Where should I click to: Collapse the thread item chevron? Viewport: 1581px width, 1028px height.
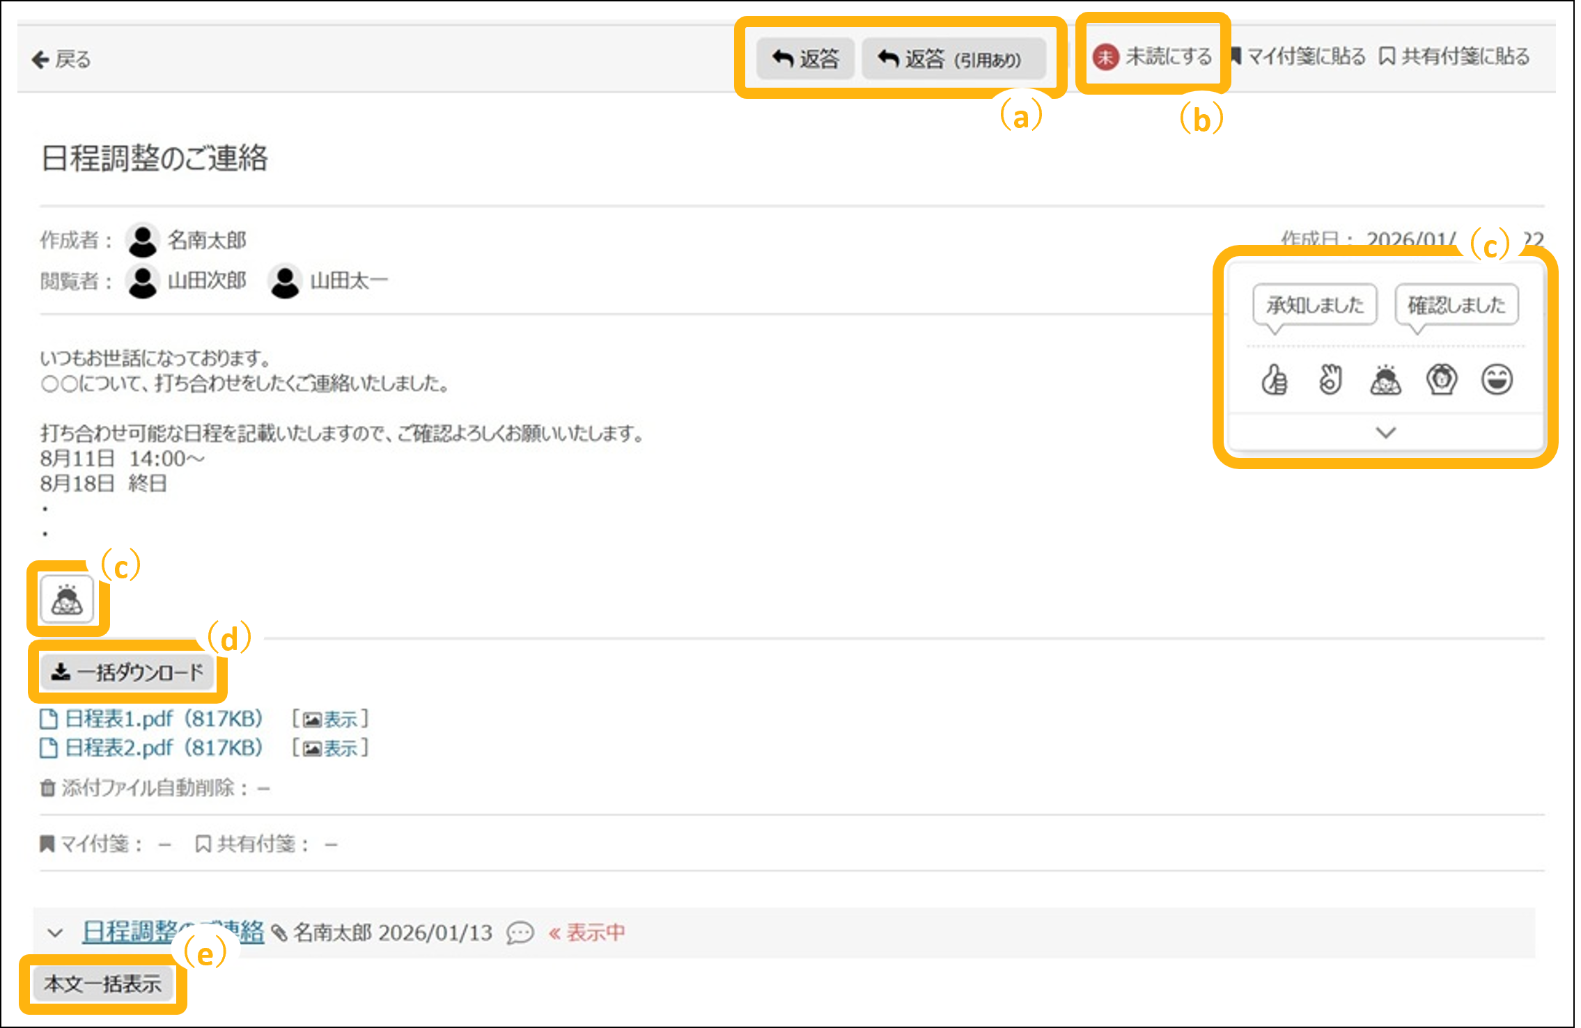(56, 933)
